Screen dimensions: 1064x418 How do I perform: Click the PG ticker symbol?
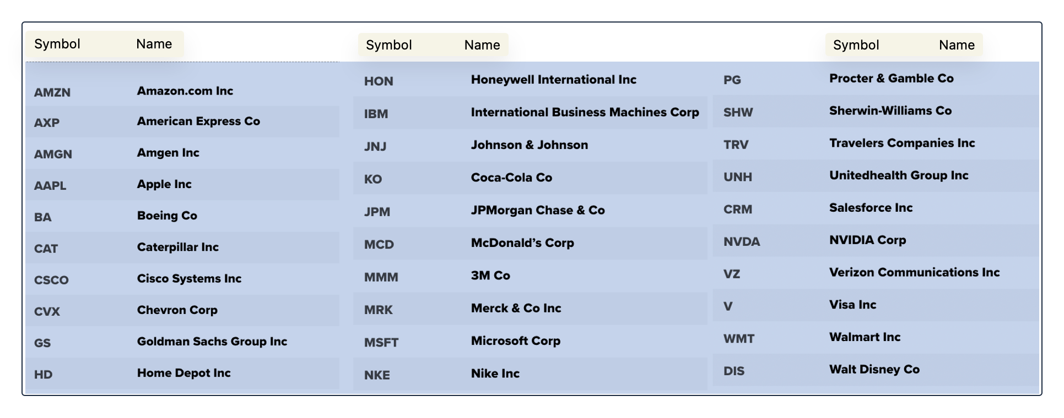tap(732, 80)
